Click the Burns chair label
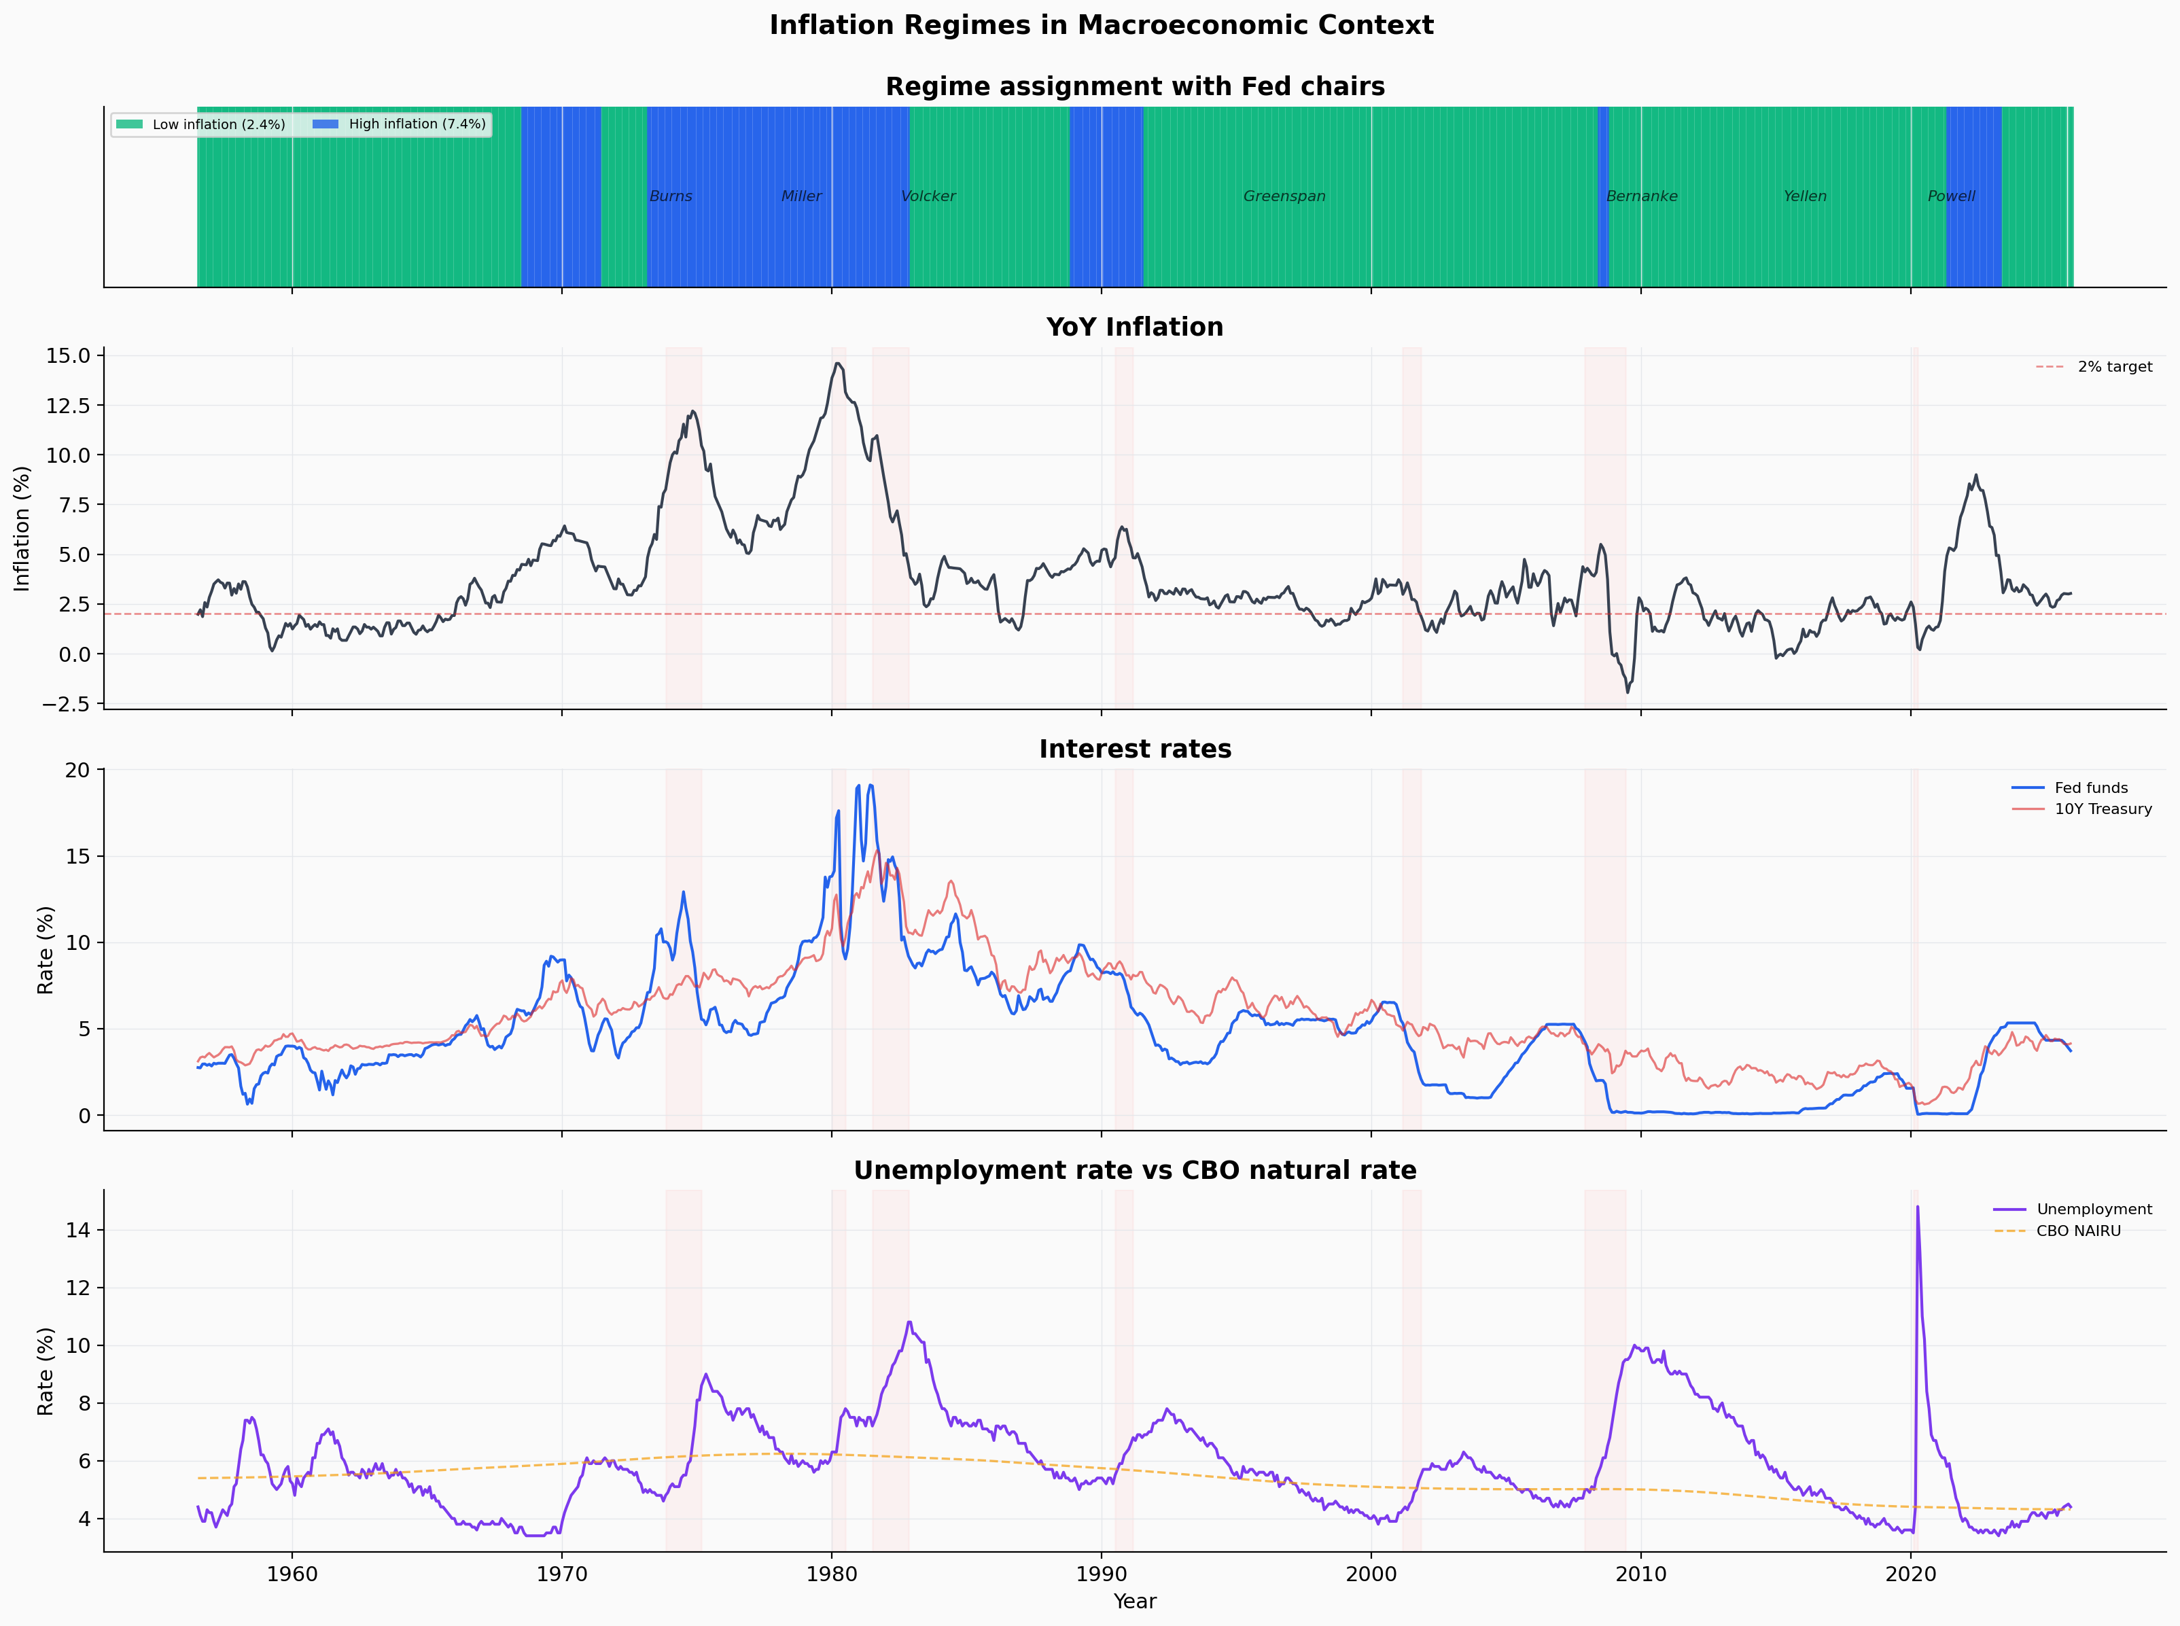This screenshot has height=1626, width=2180. pyautogui.click(x=670, y=197)
